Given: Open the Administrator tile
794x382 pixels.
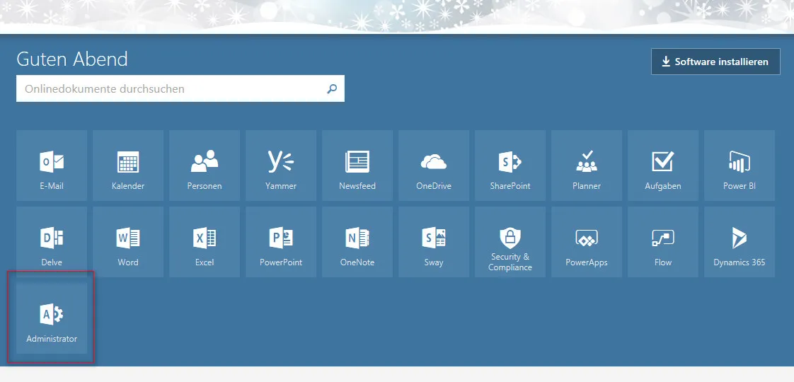Looking at the screenshot, I should 52,318.
